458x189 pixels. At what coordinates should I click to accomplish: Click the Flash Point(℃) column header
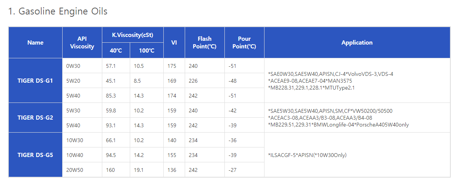(205, 43)
